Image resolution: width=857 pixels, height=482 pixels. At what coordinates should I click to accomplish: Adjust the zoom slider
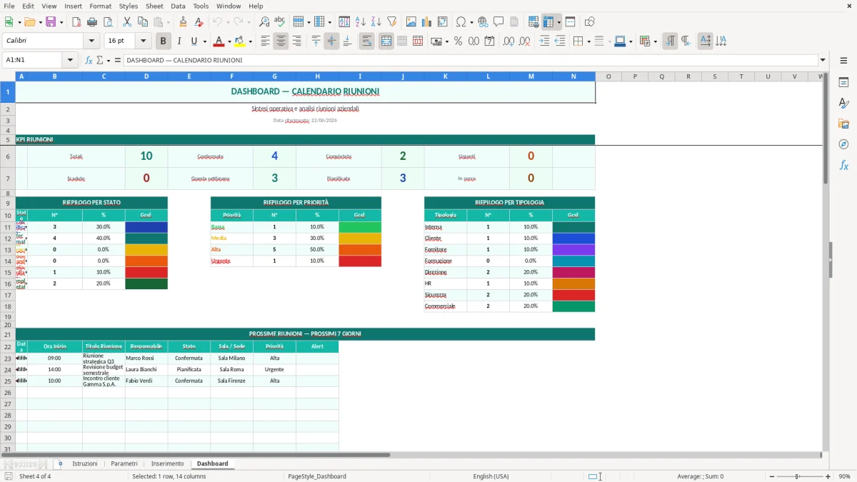tap(799, 476)
